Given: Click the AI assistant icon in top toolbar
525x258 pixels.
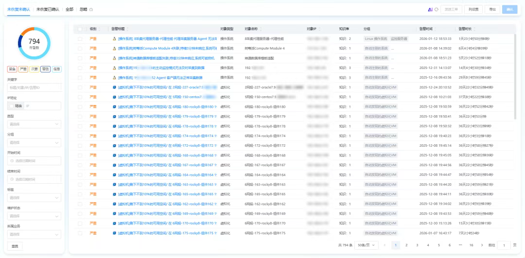Looking at the screenshot, I should (x=430, y=9).
